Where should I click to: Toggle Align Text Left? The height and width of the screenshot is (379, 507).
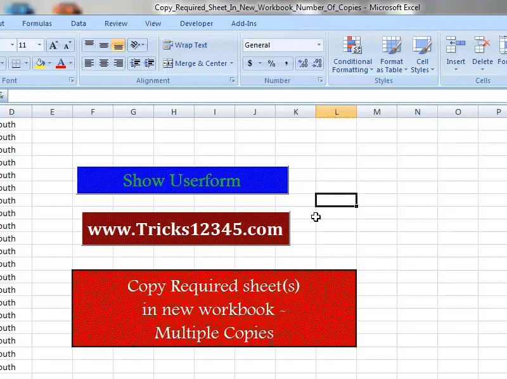tap(89, 63)
